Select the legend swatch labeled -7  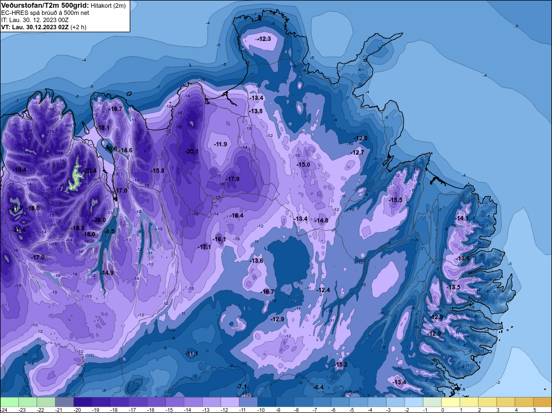click(x=322, y=402)
